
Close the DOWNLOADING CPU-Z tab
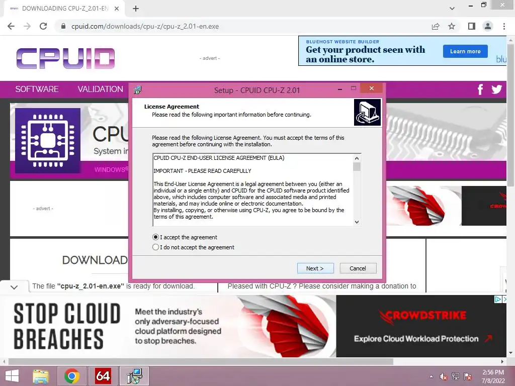pyautogui.click(x=117, y=9)
